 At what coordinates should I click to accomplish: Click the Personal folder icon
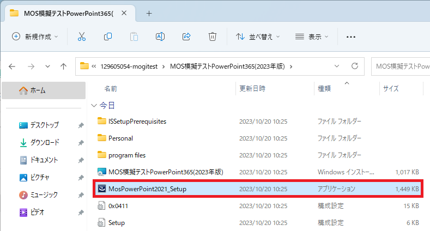click(102, 138)
